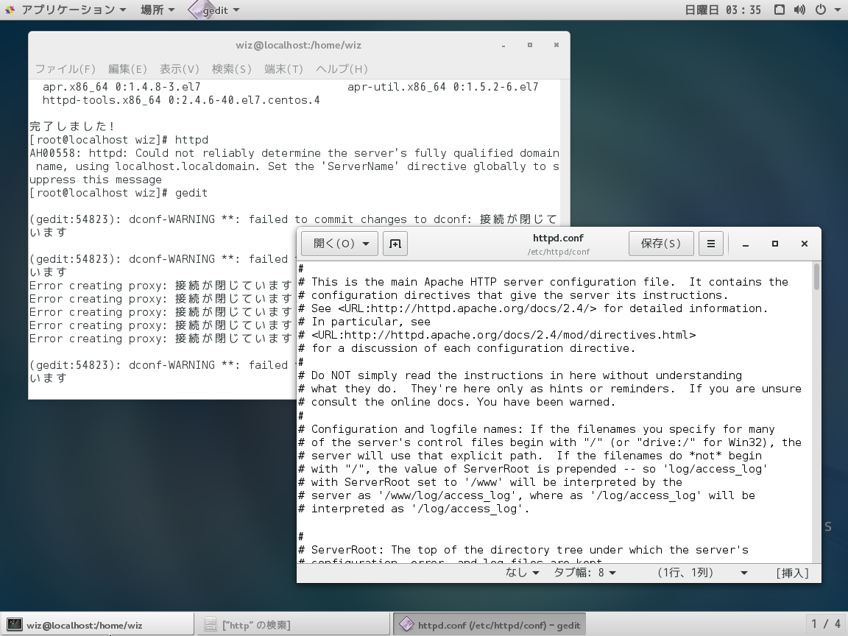Expand the 開く(O) recent files dropdown arrow
848x636 pixels.
pos(366,244)
